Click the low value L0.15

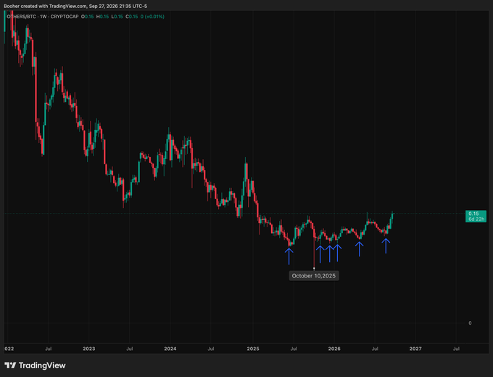pos(118,17)
